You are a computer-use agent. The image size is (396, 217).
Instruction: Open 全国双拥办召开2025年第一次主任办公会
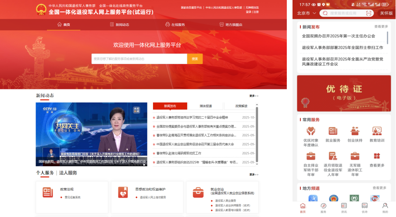339,36
